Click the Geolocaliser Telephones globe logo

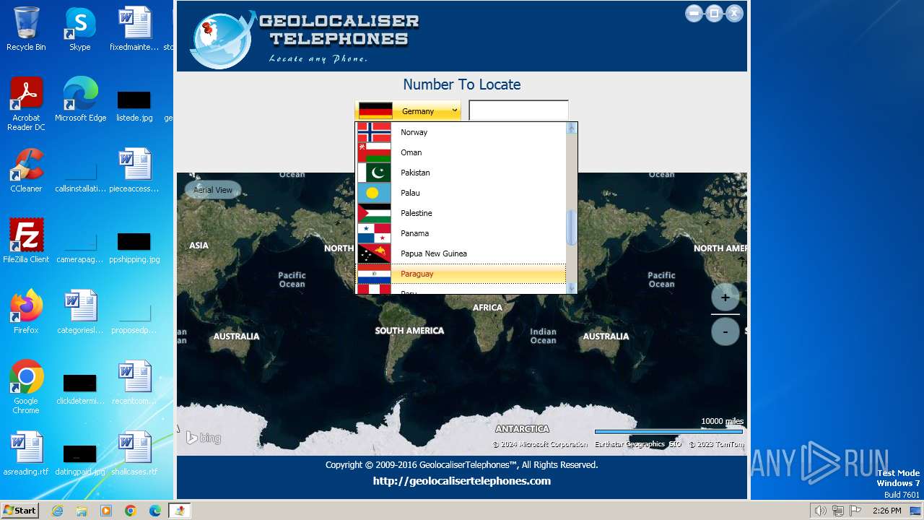[222, 40]
